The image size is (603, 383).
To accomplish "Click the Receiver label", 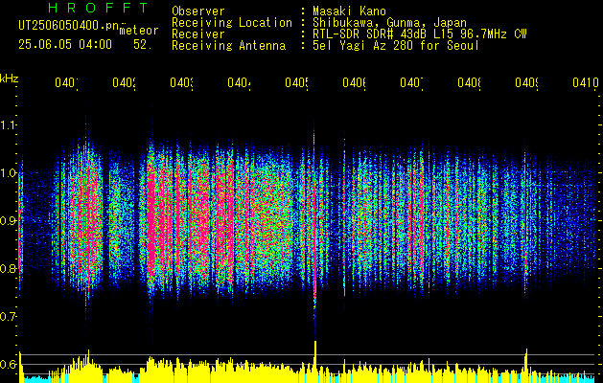I will click(198, 34).
